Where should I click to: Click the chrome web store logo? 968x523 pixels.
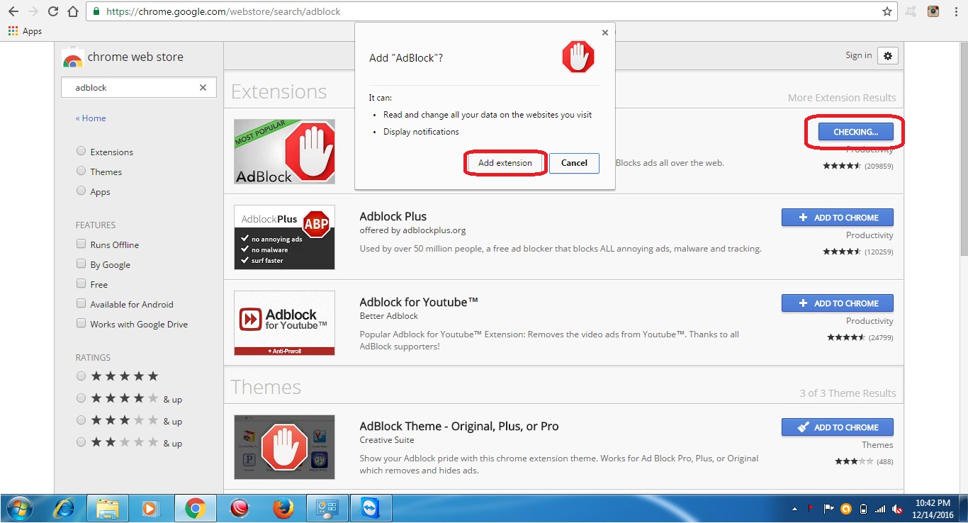pyautogui.click(x=123, y=57)
